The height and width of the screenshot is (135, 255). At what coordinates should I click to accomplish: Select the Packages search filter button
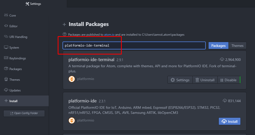coord(218,46)
